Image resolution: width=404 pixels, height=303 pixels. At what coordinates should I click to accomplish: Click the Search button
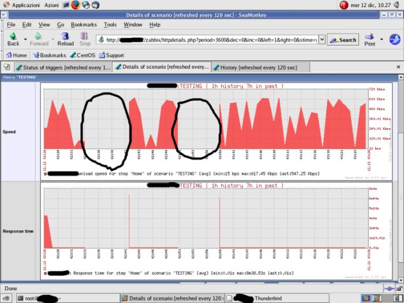pyautogui.click(x=343, y=40)
